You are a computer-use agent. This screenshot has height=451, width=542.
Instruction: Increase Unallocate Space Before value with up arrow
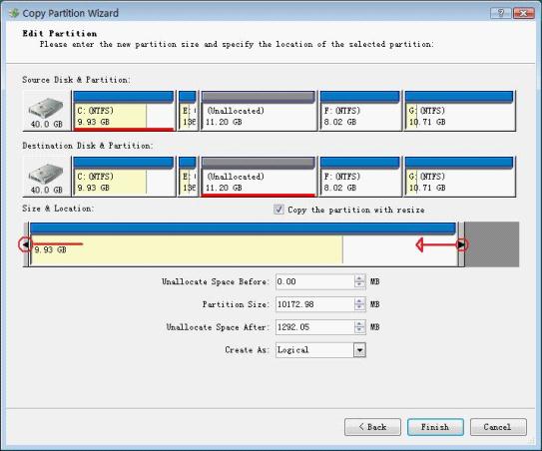[359, 278]
